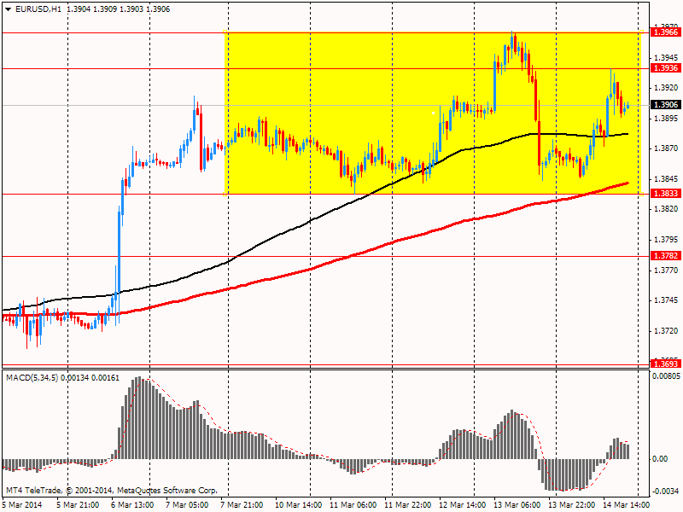Open the chart dropdown arrow beside EURUSD,H1
Screen dimensions: 683x512
9,9
